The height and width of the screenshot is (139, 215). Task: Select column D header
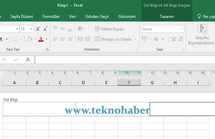click(x=83, y=82)
